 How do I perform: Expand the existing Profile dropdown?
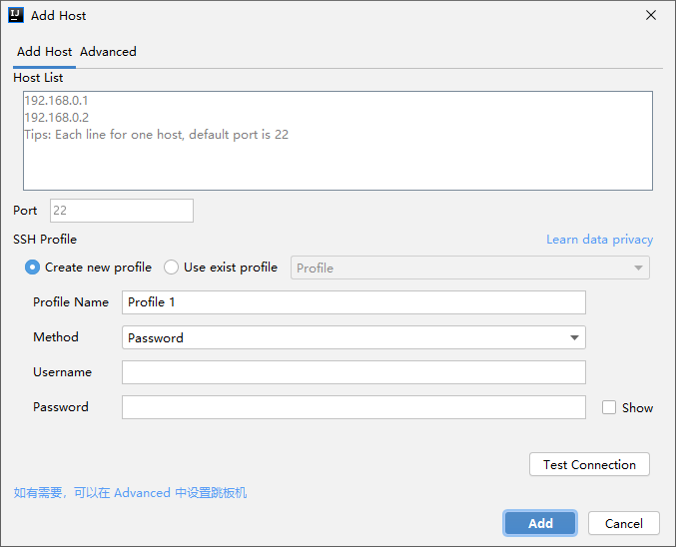[x=469, y=268]
